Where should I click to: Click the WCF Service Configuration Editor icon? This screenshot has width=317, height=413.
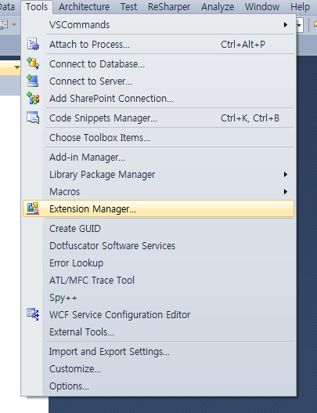33,314
